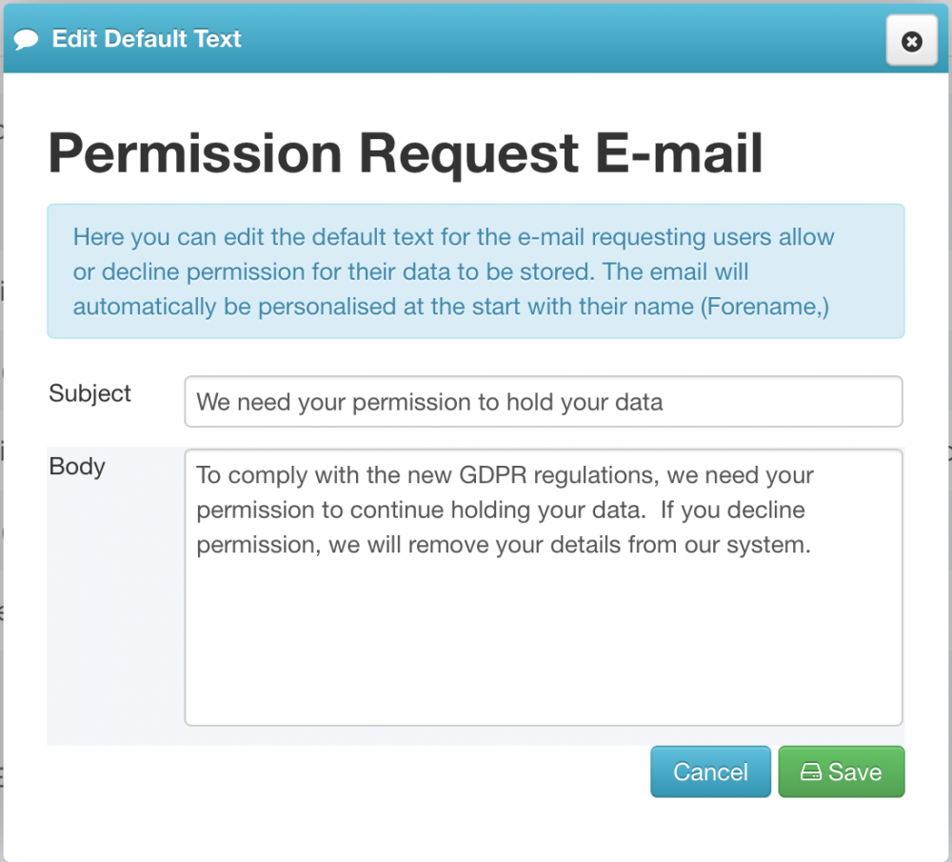
Task: Click the Body label
Action: [x=77, y=467]
